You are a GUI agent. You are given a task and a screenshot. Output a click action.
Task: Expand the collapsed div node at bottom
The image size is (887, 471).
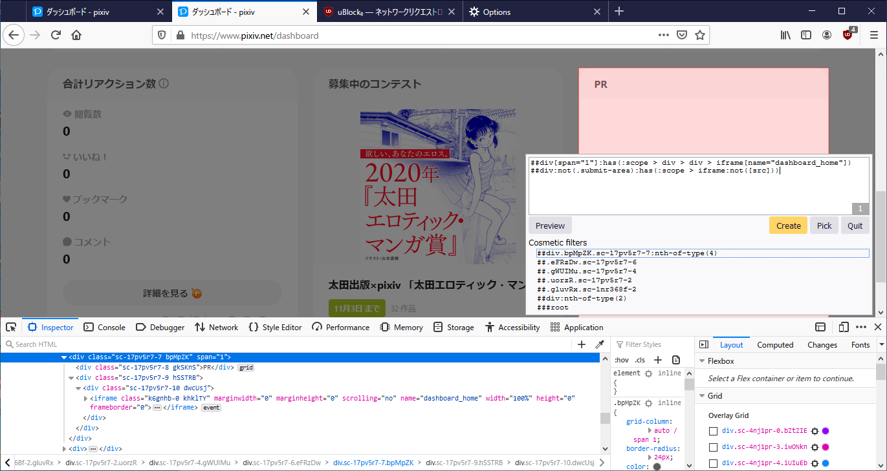pos(64,448)
